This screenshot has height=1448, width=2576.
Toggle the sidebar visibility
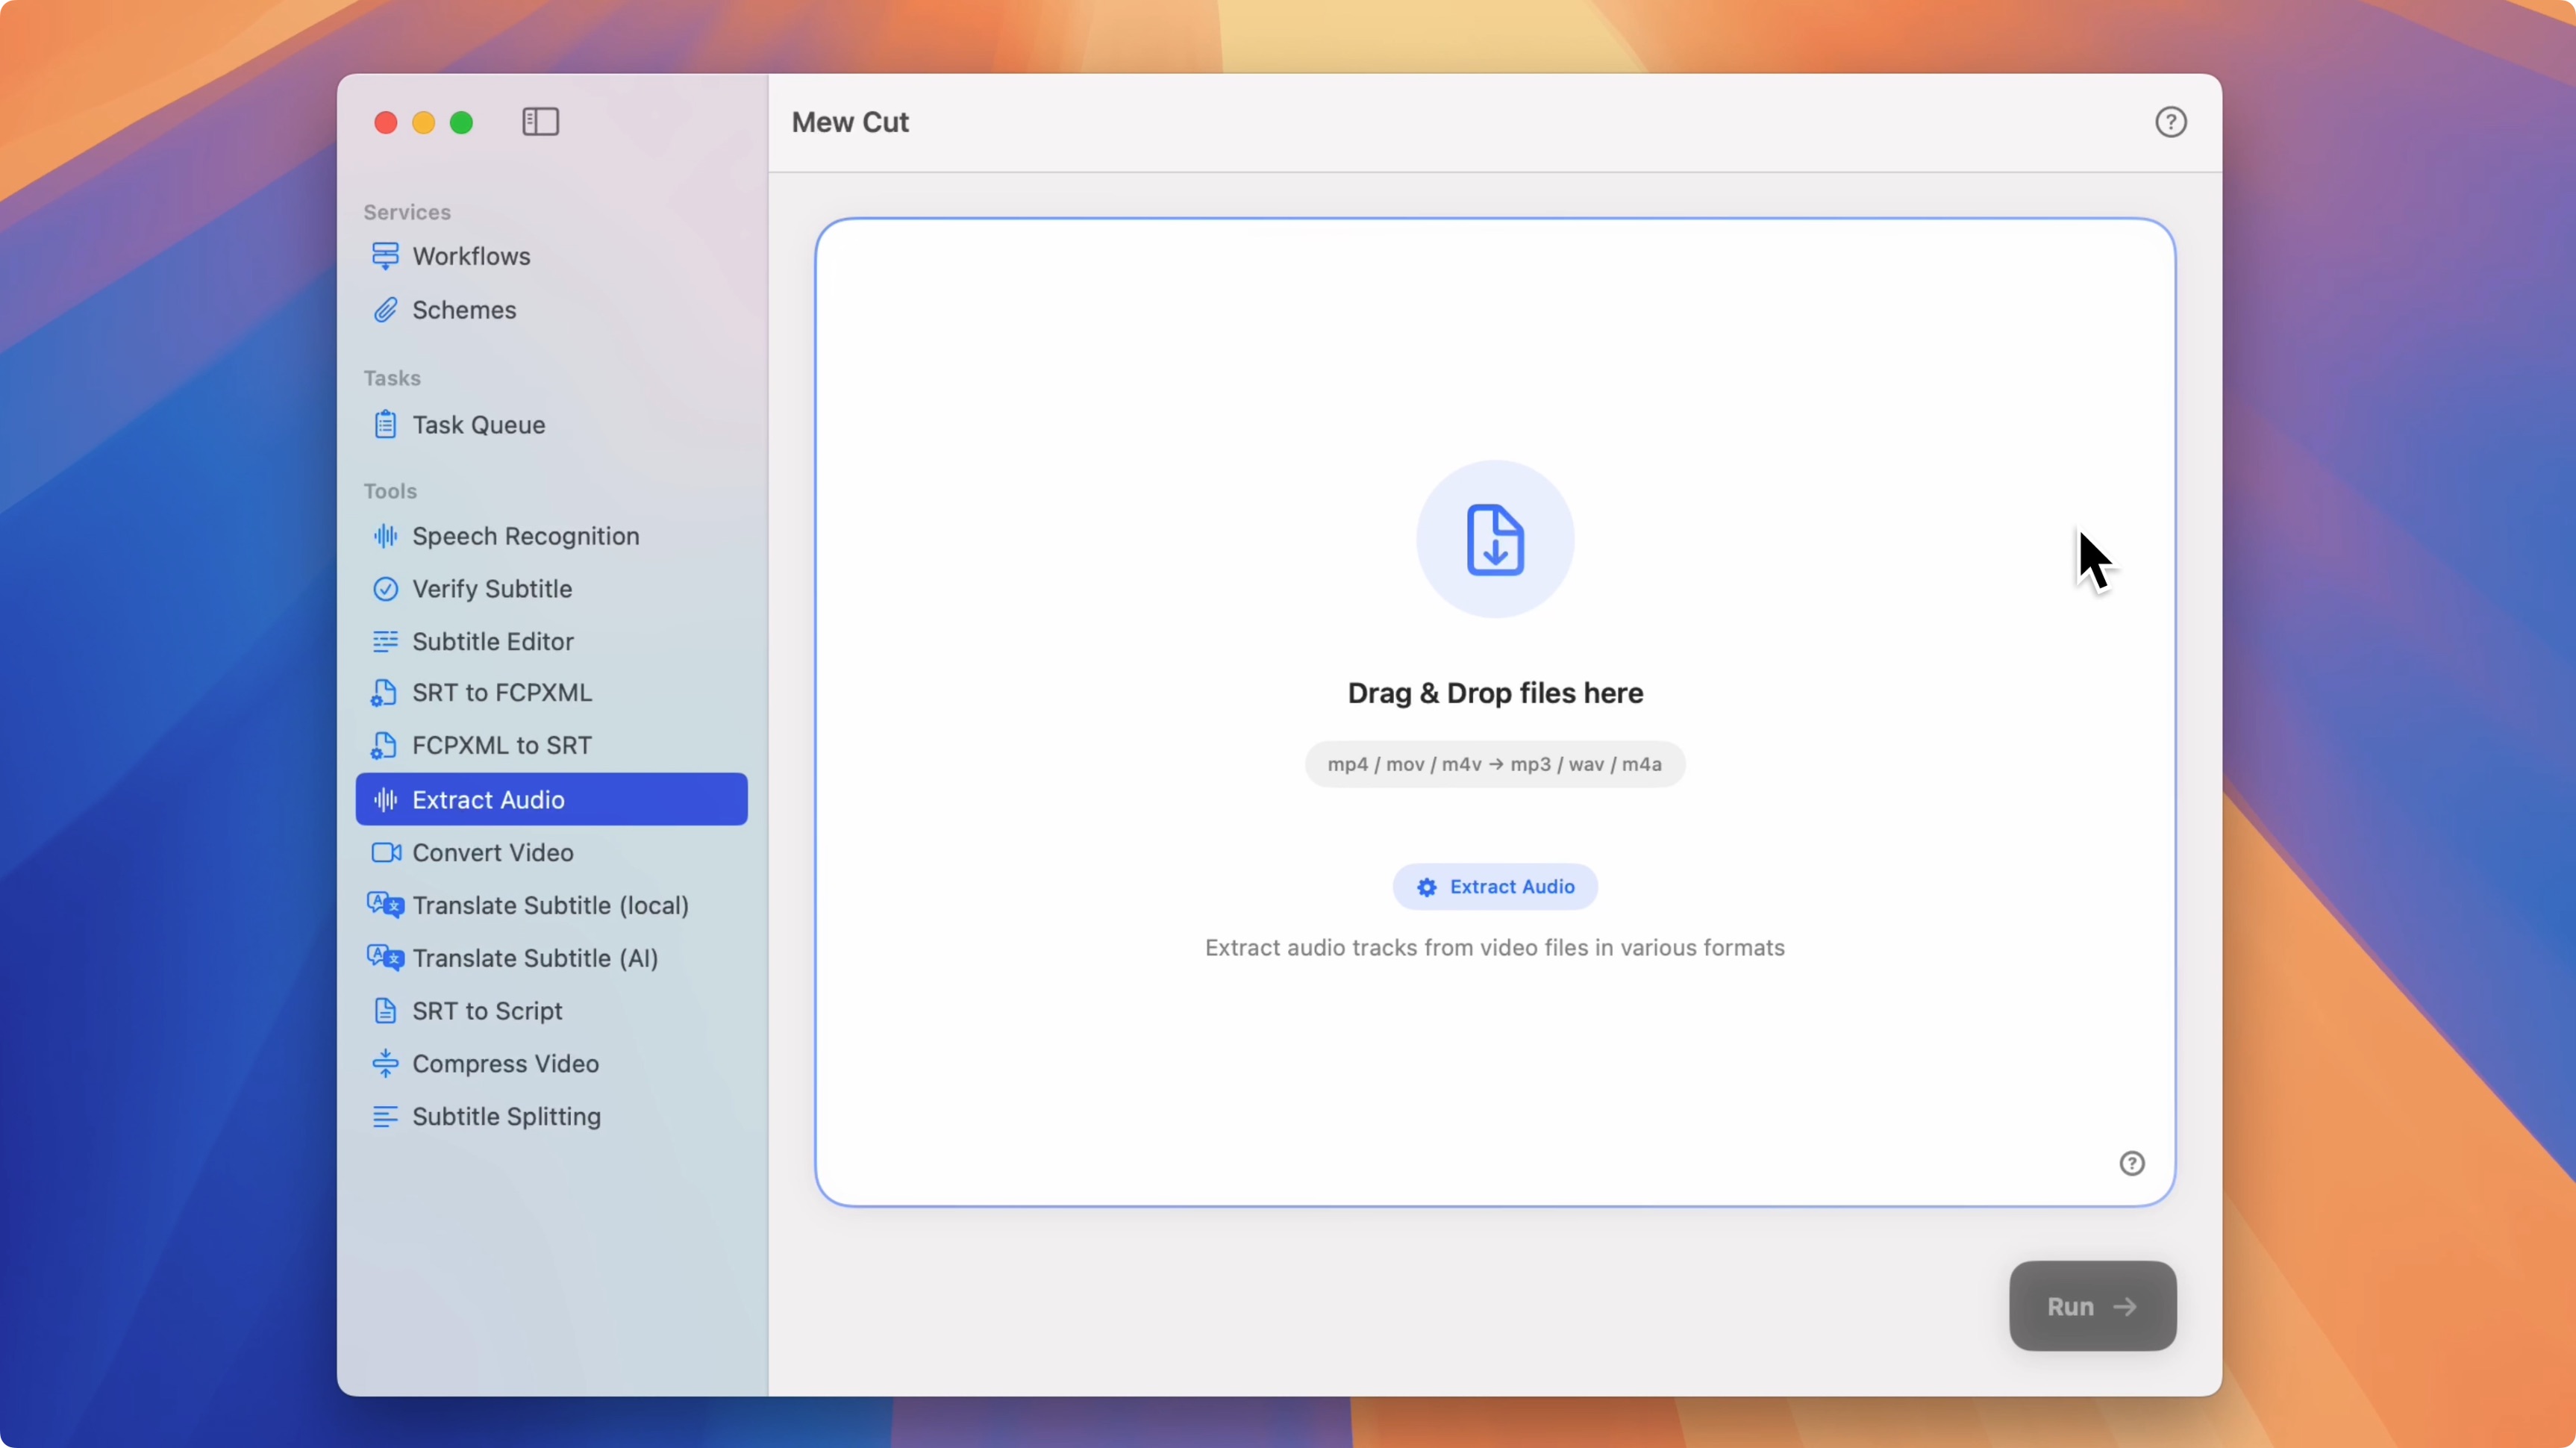coord(539,122)
